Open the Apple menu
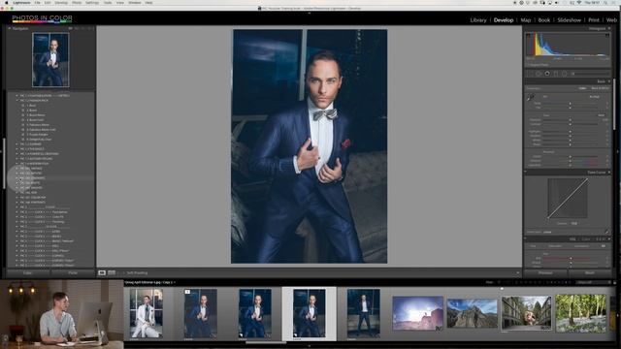Image resolution: width=621 pixels, height=349 pixels. coord(6,2)
